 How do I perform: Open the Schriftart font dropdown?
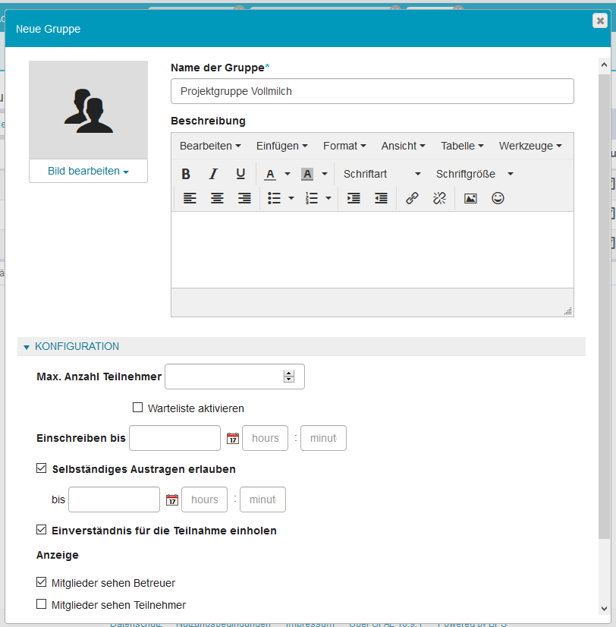pyautogui.click(x=381, y=174)
